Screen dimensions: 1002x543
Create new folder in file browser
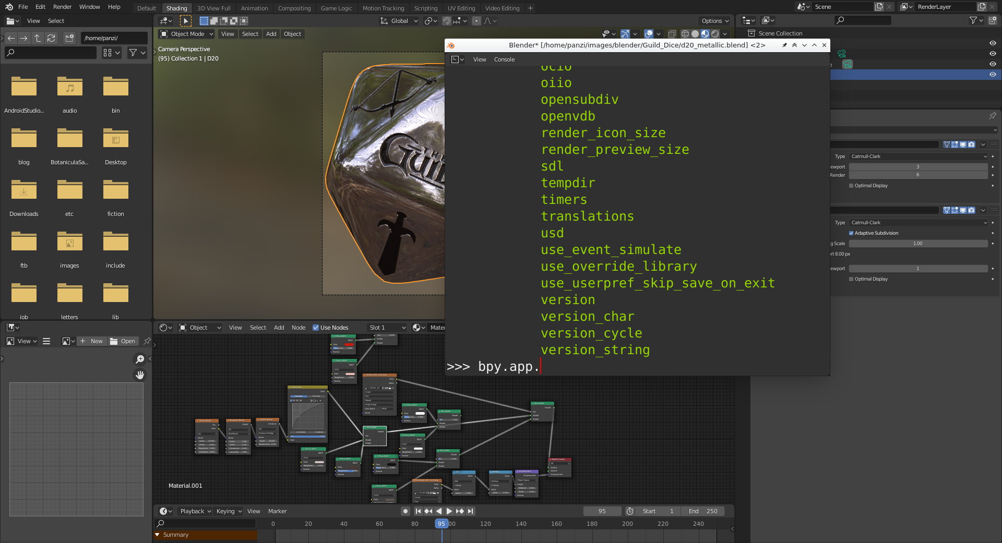(x=69, y=38)
